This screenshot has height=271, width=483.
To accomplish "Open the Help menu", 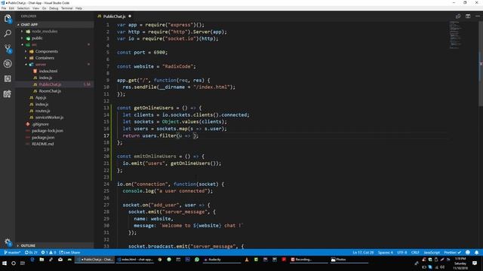I will pyautogui.click(x=78, y=8).
